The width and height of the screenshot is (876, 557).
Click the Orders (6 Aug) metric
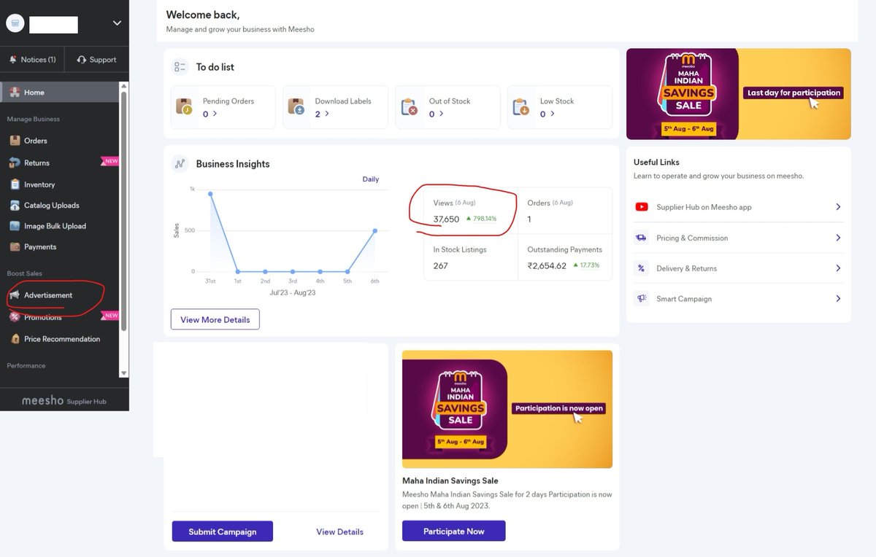coord(565,211)
